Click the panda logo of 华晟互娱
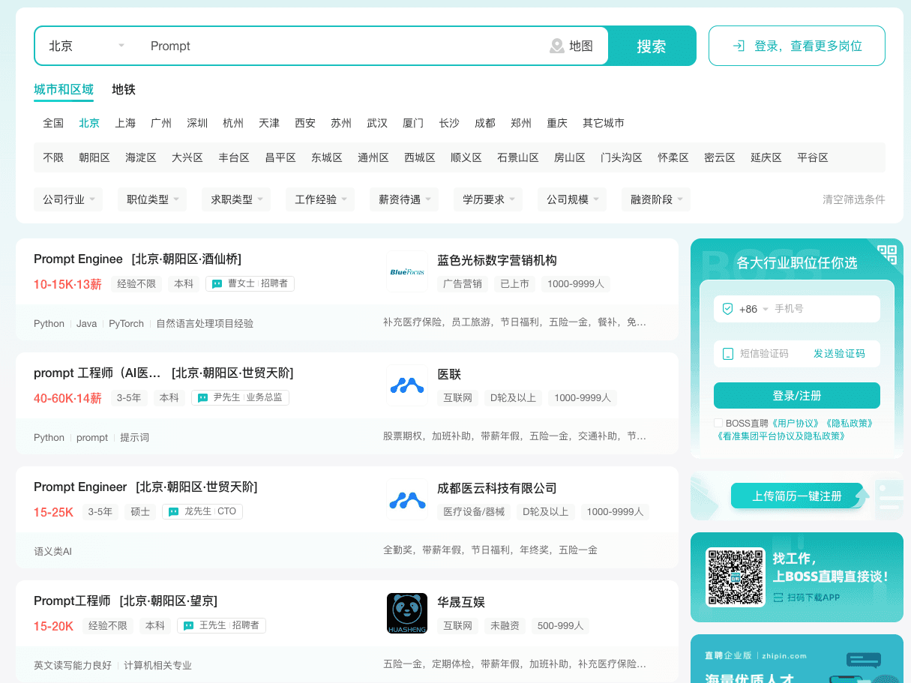The height and width of the screenshot is (683, 911). [x=406, y=613]
